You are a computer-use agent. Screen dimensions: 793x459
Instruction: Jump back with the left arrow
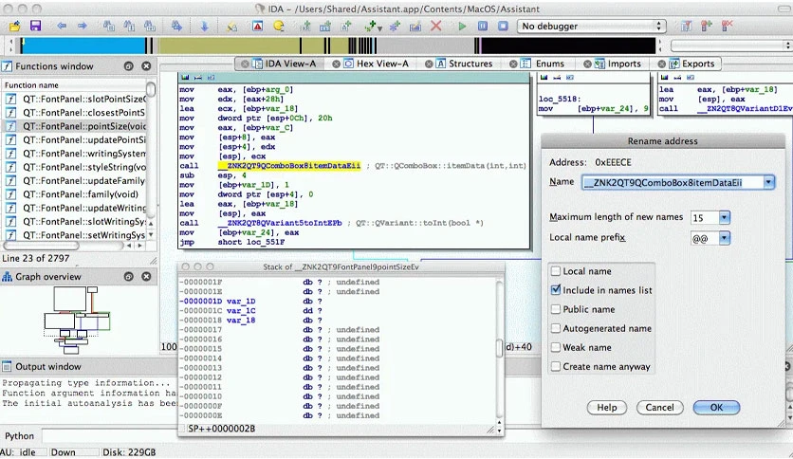(x=62, y=26)
